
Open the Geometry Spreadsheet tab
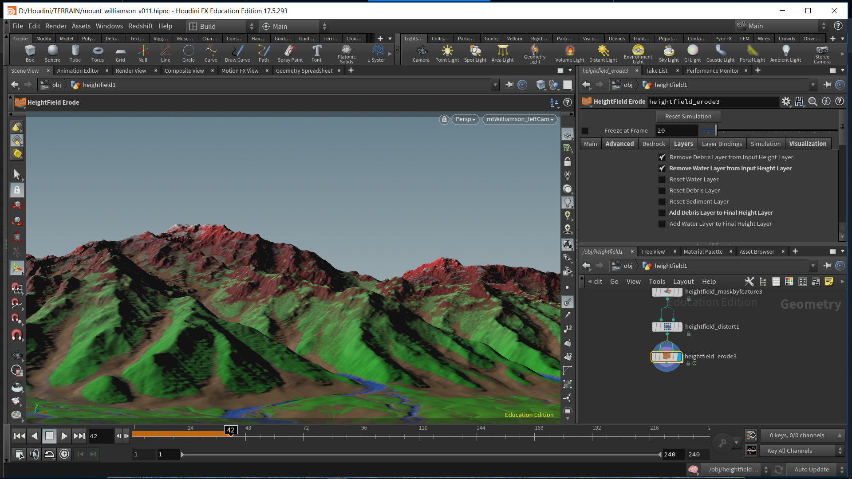pos(304,71)
